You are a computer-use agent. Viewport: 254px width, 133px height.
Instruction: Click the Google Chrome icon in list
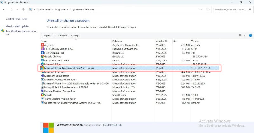(43, 57)
